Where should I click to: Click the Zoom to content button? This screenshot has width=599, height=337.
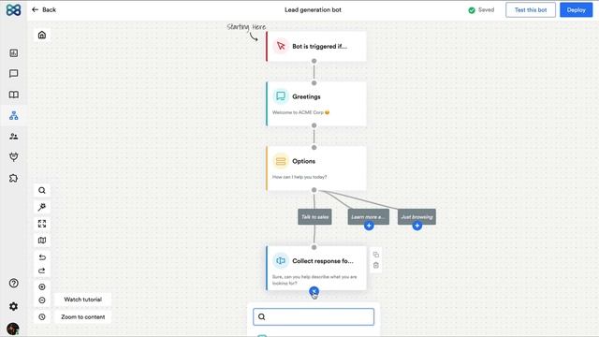coord(83,317)
